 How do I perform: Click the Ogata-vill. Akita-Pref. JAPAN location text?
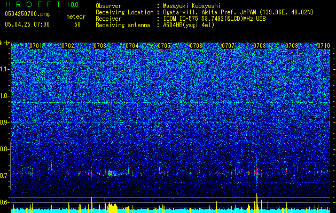tap(238, 12)
